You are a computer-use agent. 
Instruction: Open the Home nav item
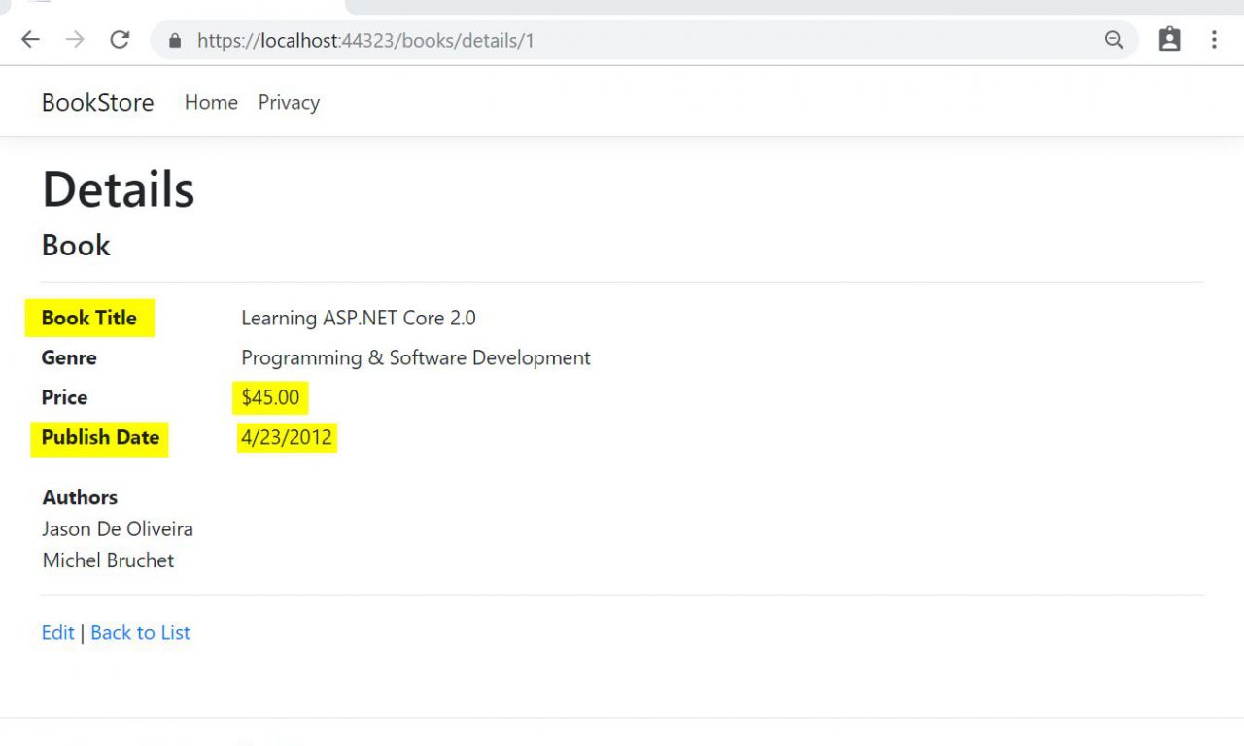211,103
